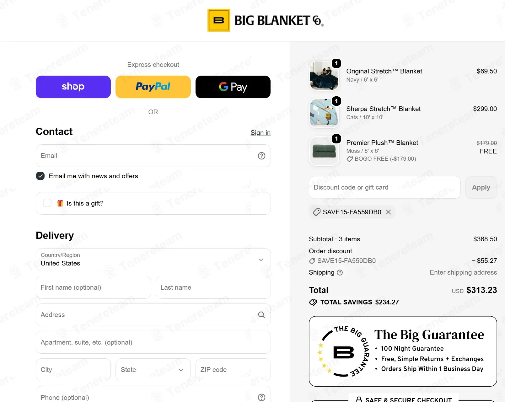This screenshot has height=402, width=505.
Task: Click the Big Blanket Co logo
Action: coord(266,20)
